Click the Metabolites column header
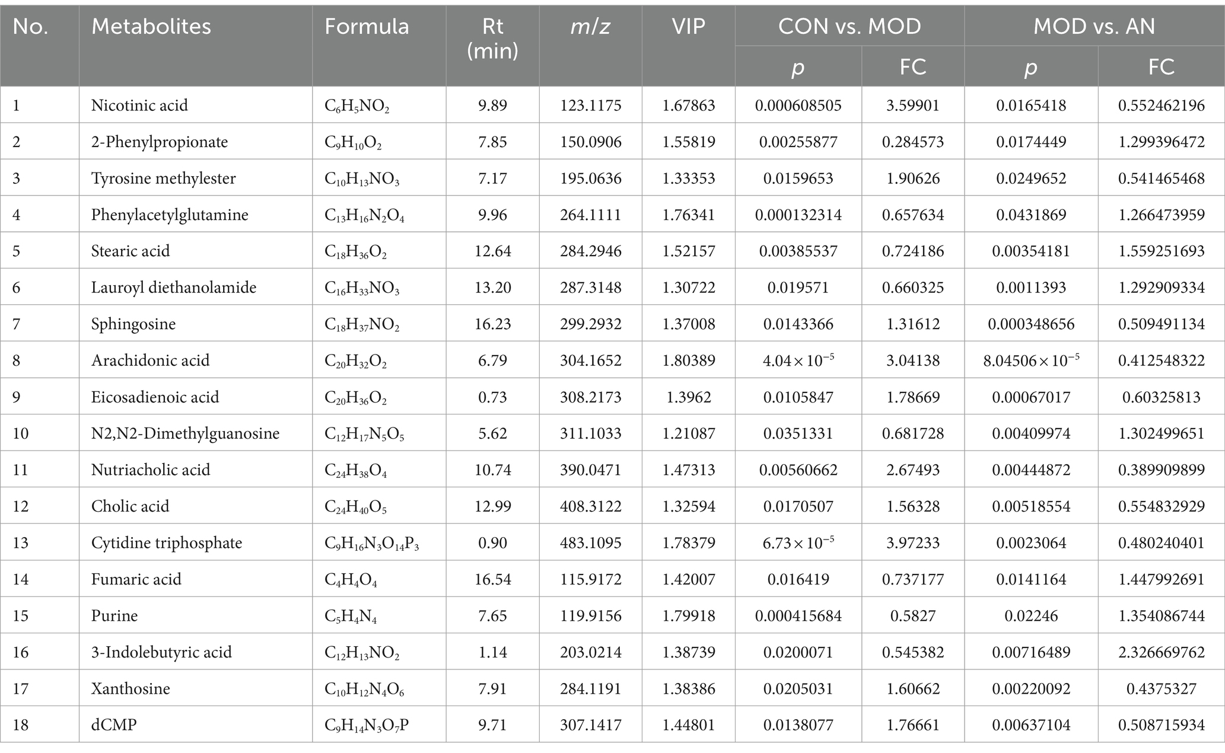Image resolution: width=1225 pixels, height=753 pixels. (151, 27)
